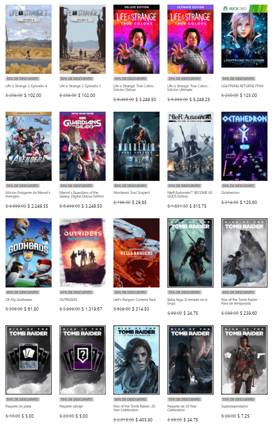Open Oh My Godheads game cover
This screenshot has width=279, height=425.
pos(29,253)
